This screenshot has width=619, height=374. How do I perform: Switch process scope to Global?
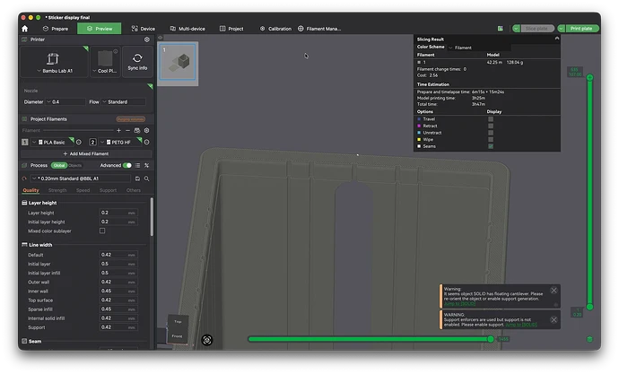(x=59, y=165)
